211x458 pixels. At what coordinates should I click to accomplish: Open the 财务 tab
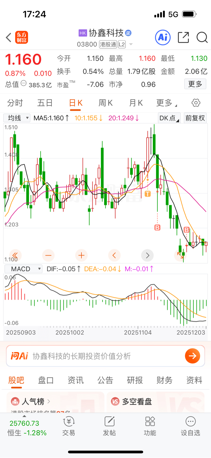coord(165,380)
